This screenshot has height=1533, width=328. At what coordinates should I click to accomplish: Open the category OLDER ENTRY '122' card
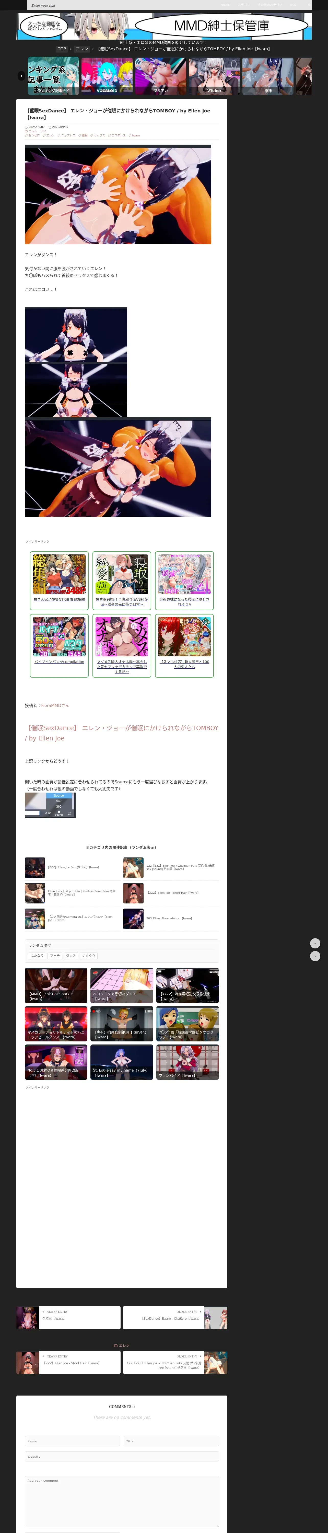(x=175, y=1362)
